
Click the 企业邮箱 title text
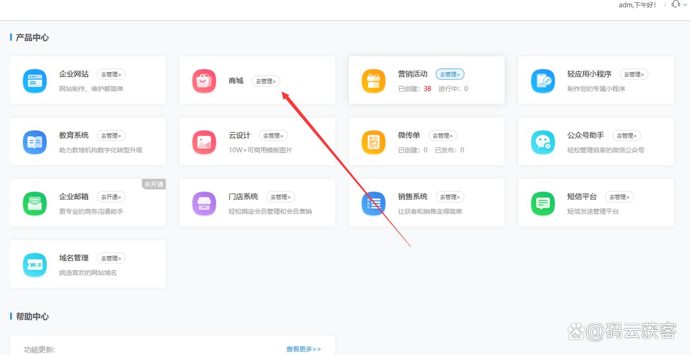(74, 197)
